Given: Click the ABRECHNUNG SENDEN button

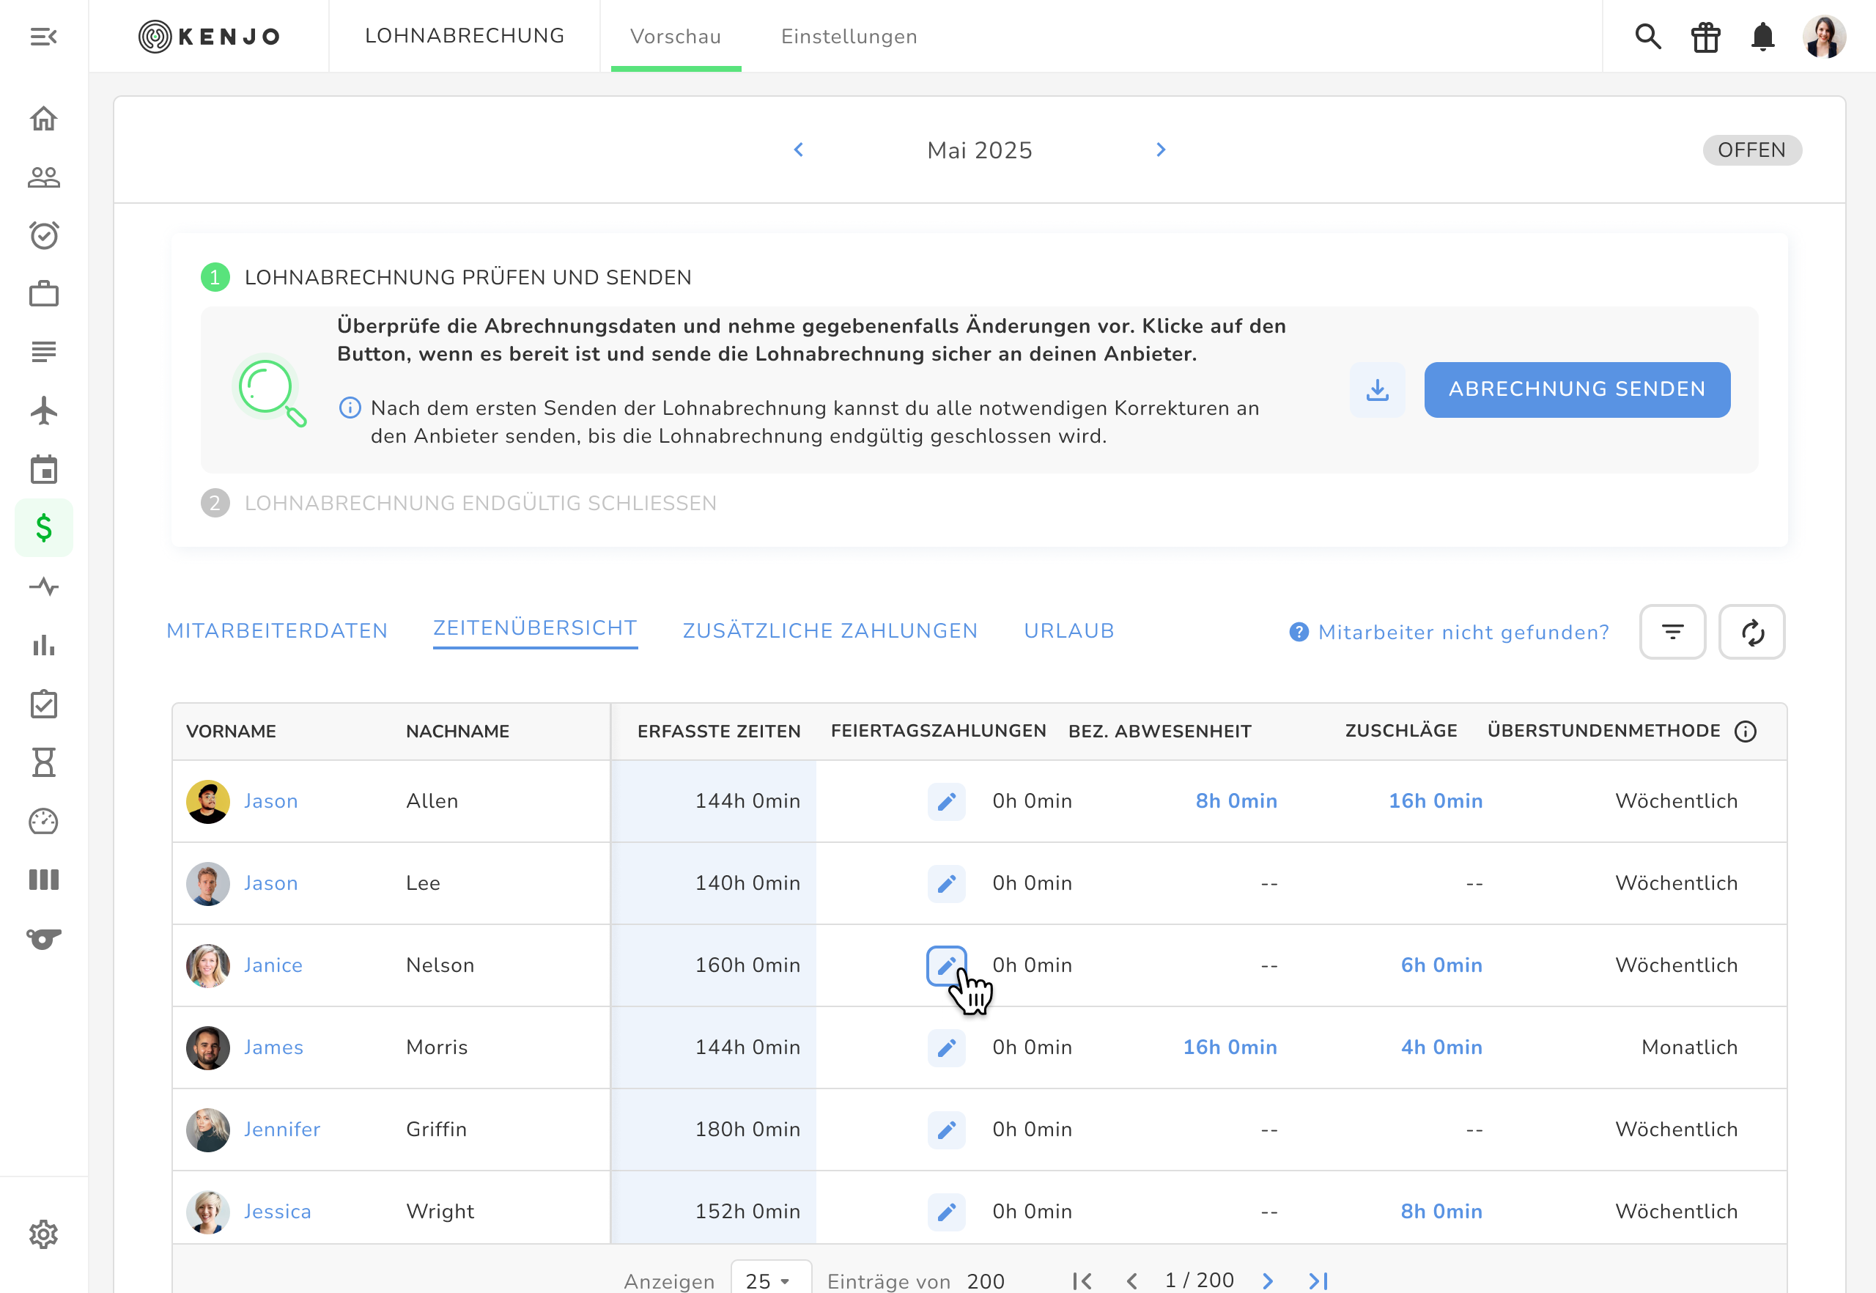Looking at the screenshot, I should click(x=1576, y=390).
